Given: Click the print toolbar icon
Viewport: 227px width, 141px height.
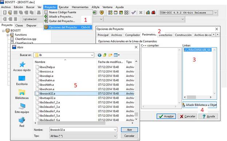Looking at the screenshot, I should tap(39, 13).
